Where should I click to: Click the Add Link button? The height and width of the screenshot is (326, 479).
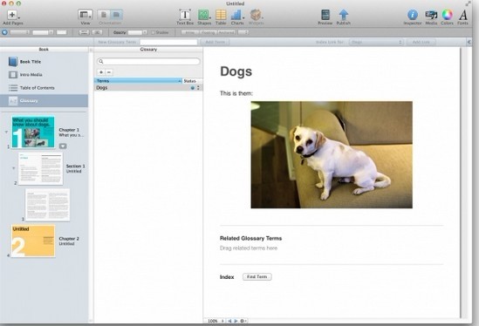coord(421,42)
